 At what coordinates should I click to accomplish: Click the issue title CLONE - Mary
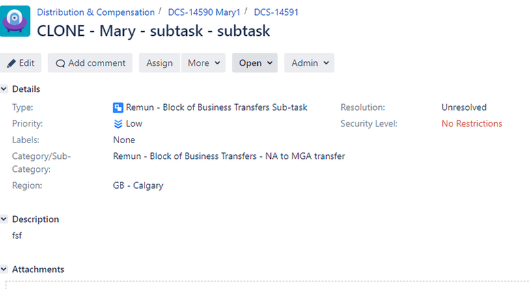[154, 31]
